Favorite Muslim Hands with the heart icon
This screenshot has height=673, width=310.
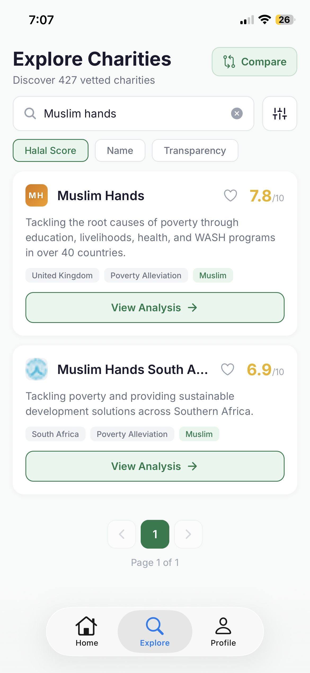tap(230, 196)
